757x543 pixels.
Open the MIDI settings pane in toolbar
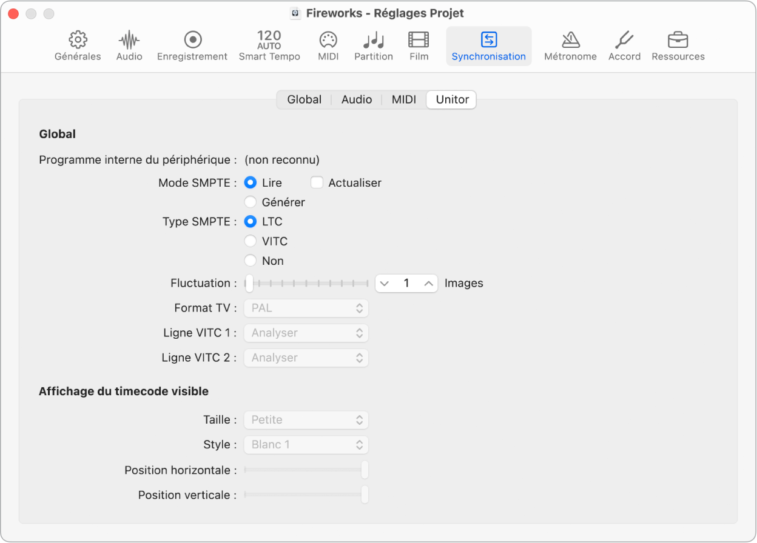(328, 46)
